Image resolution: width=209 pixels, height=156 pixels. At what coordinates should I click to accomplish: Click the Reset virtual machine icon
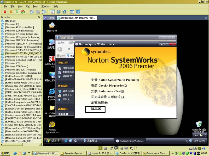(23, 12)
